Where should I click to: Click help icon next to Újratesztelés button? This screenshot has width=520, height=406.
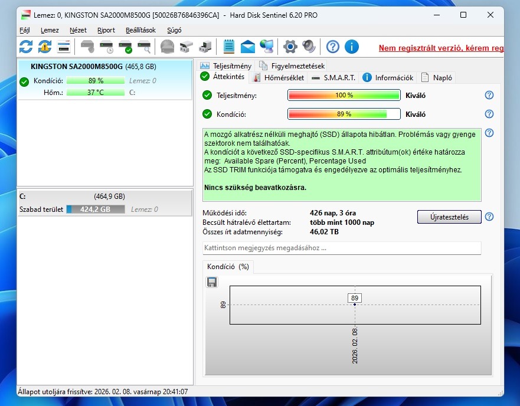point(489,217)
